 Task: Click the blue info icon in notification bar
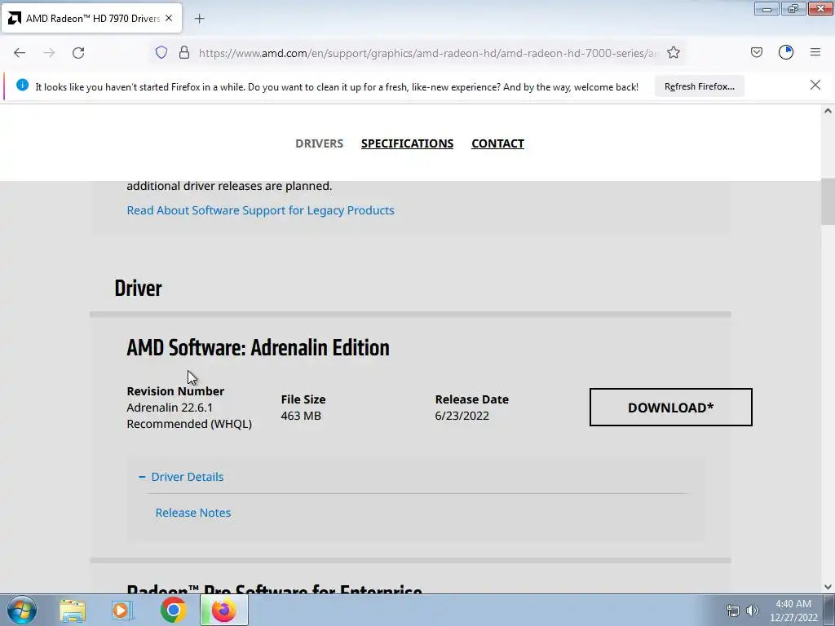22,85
